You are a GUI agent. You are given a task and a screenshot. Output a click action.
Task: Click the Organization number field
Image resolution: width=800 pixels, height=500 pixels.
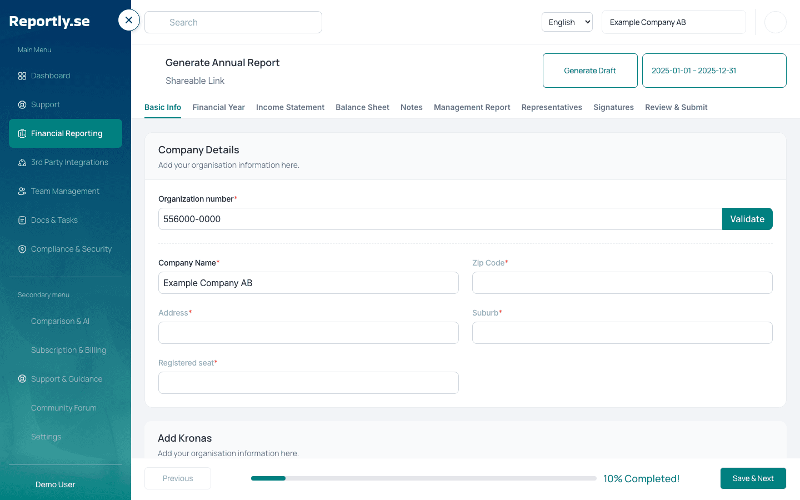440,219
